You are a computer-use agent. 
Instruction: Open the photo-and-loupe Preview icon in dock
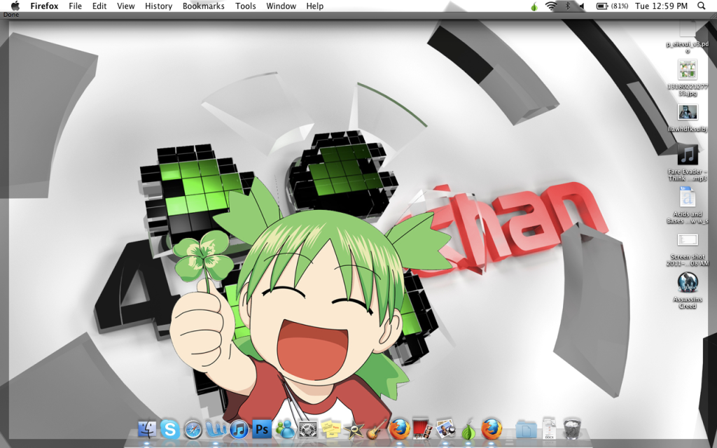pos(446,429)
